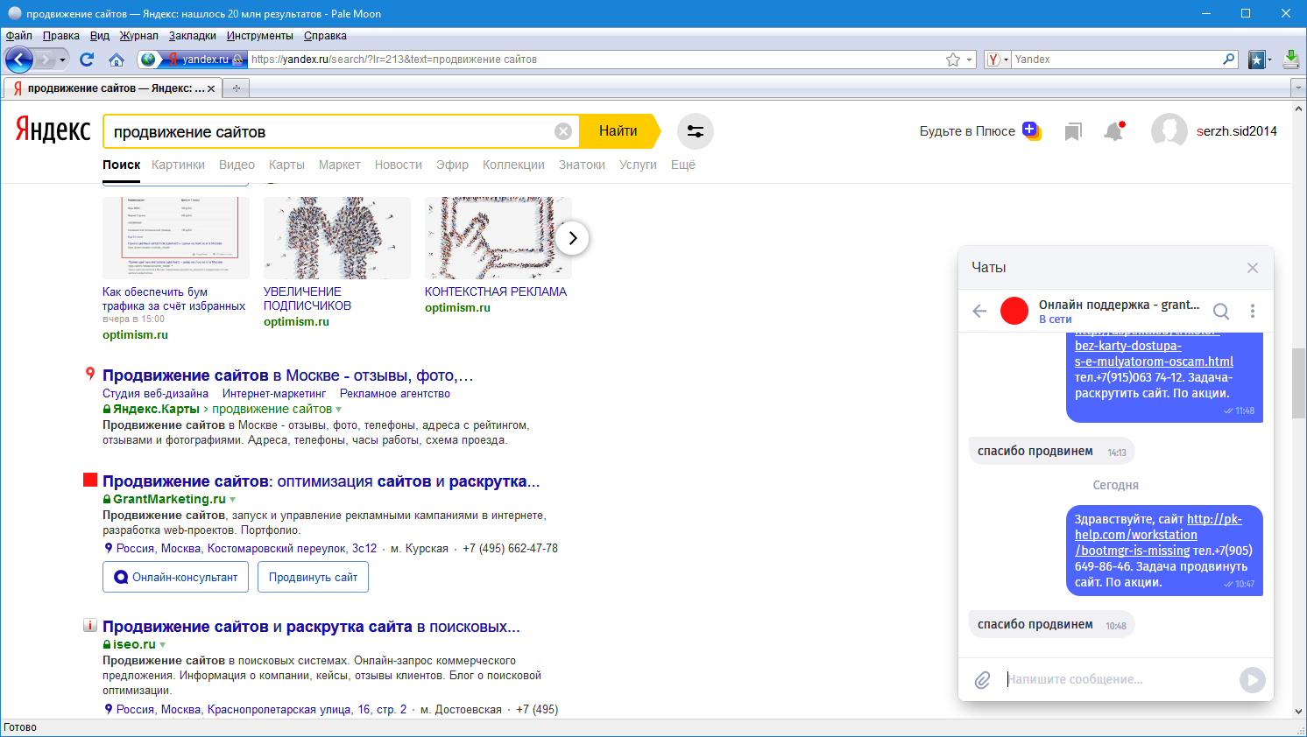The width and height of the screenshot is (1307, 737).
Task: Open the Инструменты menu
Action: 259,36
